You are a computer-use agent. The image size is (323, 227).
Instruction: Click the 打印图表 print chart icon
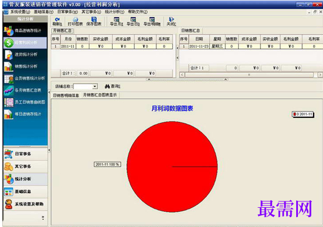tap(75, 22)
